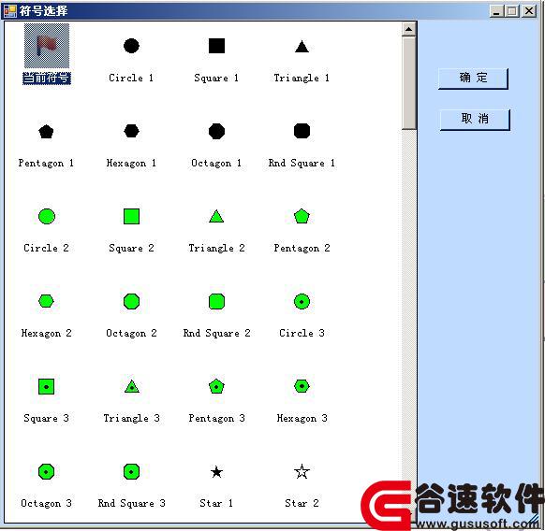
Task: Click the "Triangle 1" label text
Action: [302, 78]
